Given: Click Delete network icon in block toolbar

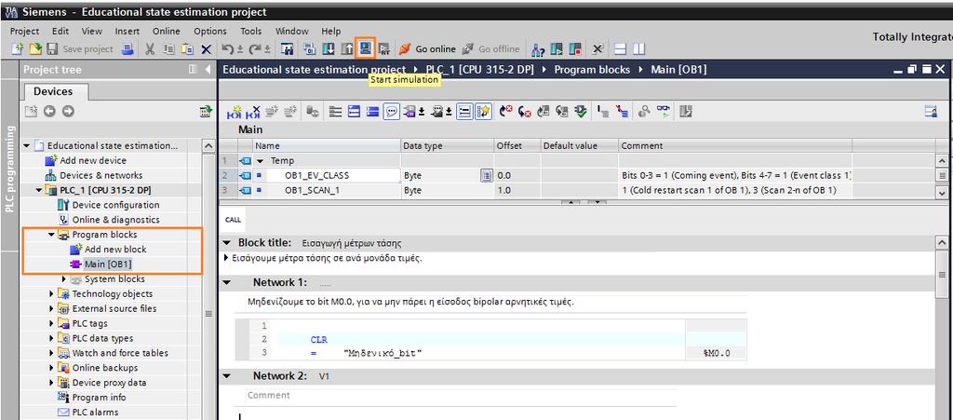Looking at the screenshot, I should click(x=253, y=111).
